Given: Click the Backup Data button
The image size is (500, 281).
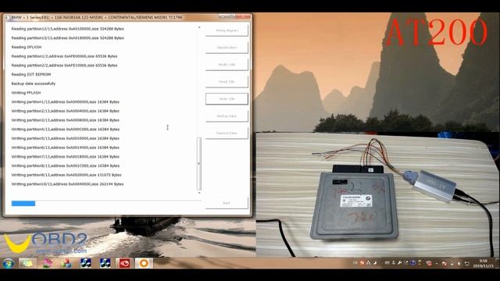Looking at the screenshot, I should 227,116.
